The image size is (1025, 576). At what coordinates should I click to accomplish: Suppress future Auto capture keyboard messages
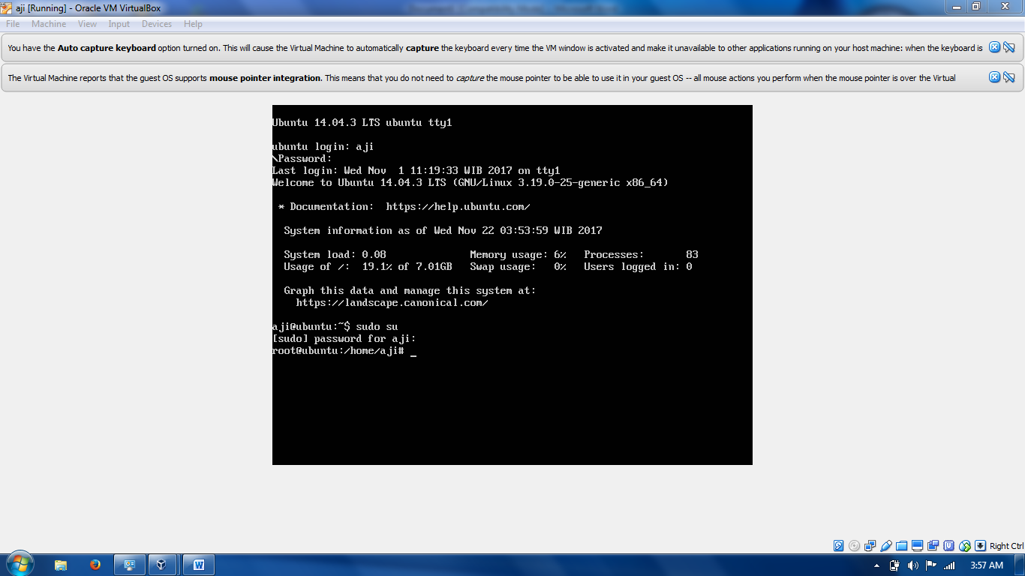[x=1009, y=47]
